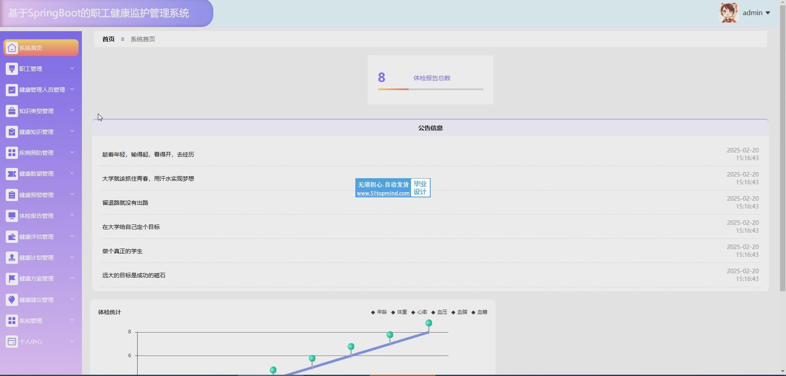
Task: Toggle the 年龄 series in chart legend
Action: tap(379, 312)
